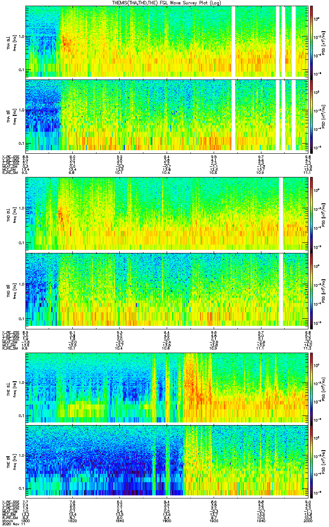Click the X_RE_GSE row label under the THA panels
This screenshot has width=329, height=527.
10,156
